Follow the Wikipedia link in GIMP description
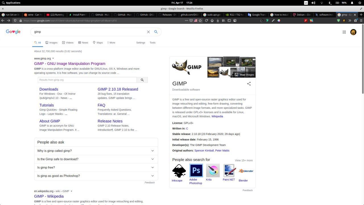Image resolution: width=364 pixels, height=205 pixels. [x=217, y=116]
